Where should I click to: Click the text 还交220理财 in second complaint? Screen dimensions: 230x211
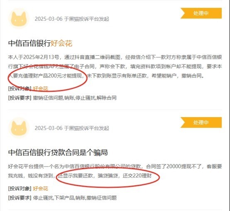pyautogui.click(x=137, y=176)
